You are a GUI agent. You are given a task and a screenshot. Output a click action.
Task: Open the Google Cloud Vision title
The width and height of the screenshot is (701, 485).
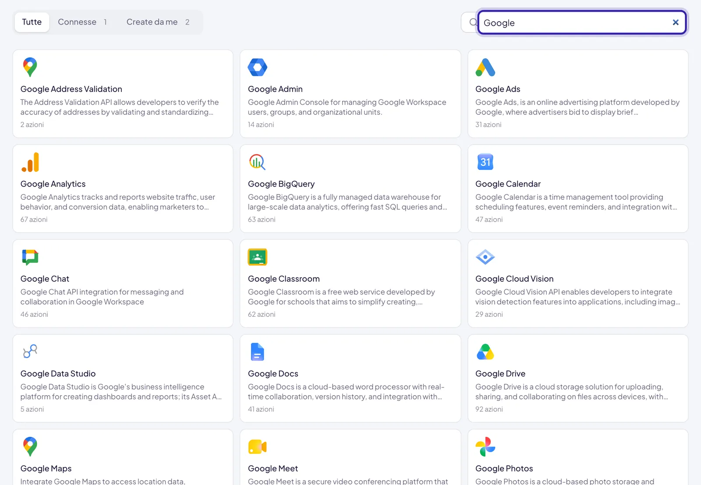(x=514, y=279)
